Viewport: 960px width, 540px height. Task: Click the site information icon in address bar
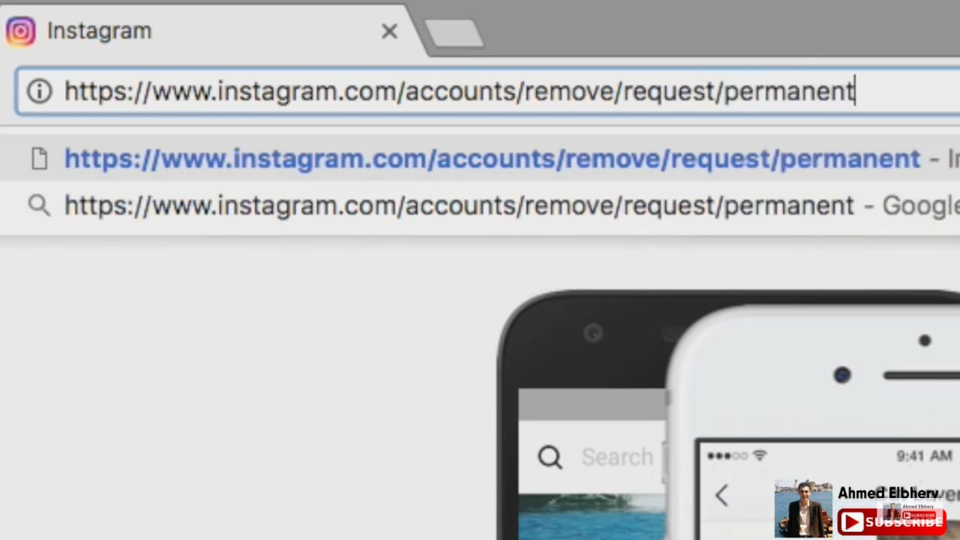[x=39, y=91]
